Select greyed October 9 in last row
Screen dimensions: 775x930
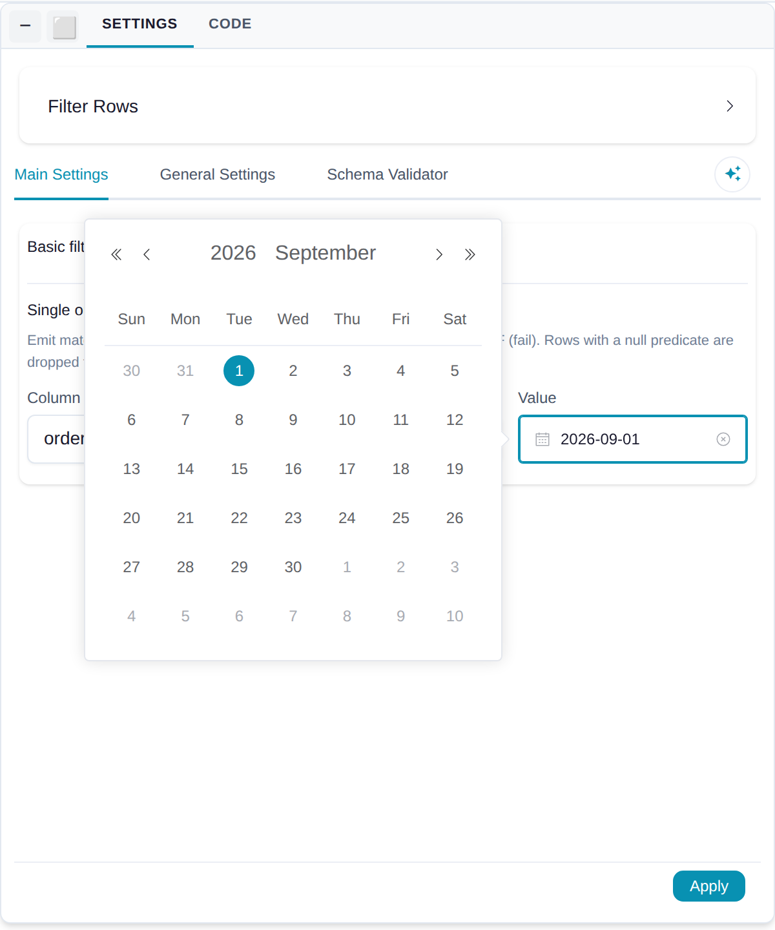point(401,616)
